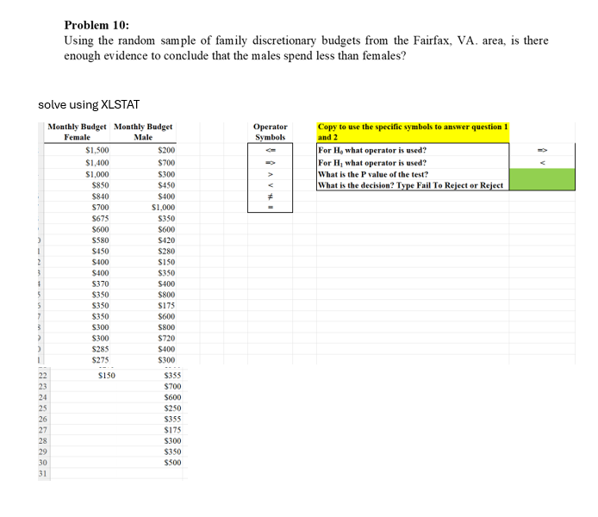Click 'What is the decision?' question cell
This screenshot has width=598, height=517.
pyautogui.click(x=413, y=185)
